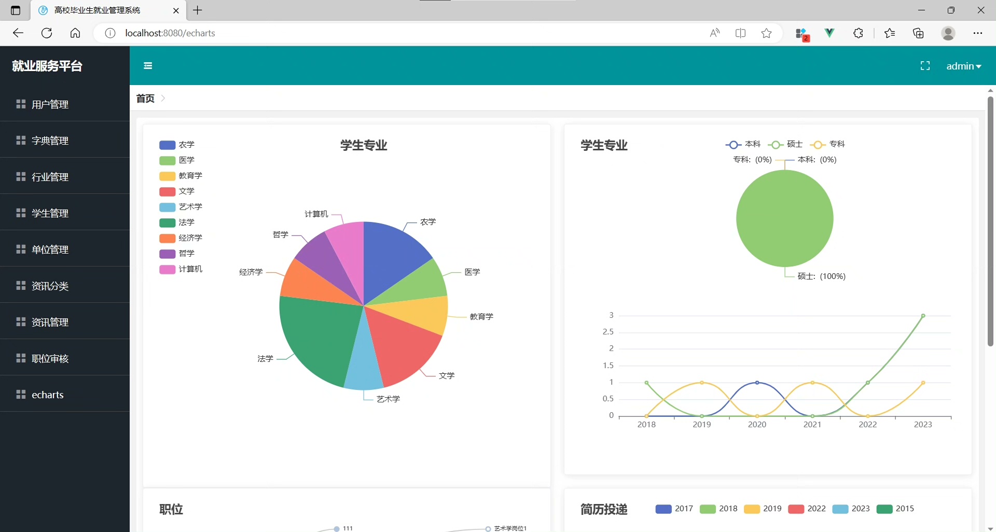View site information icon
Screen dimensions: 996x532
pyautogui.click(x=110, y=33)
